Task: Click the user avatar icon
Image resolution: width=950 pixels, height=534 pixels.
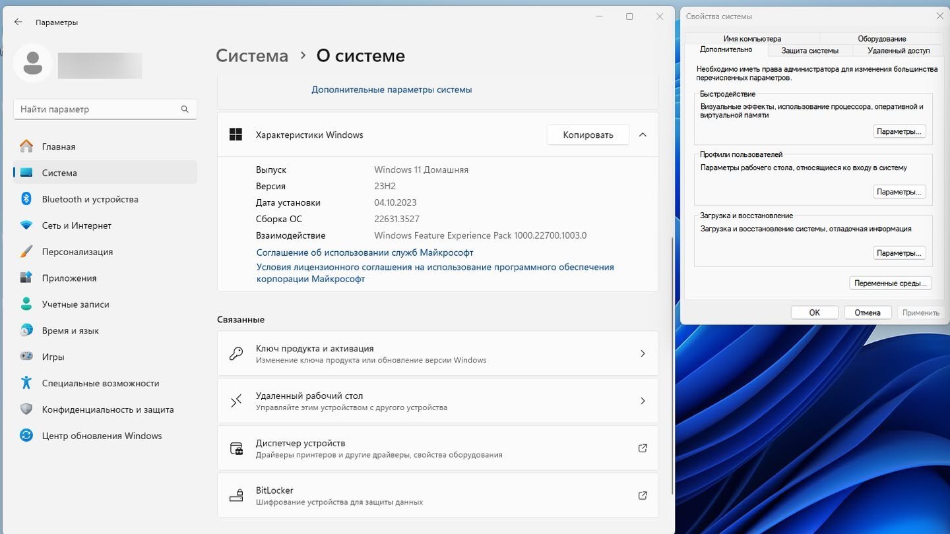Action: pos(32,64)
